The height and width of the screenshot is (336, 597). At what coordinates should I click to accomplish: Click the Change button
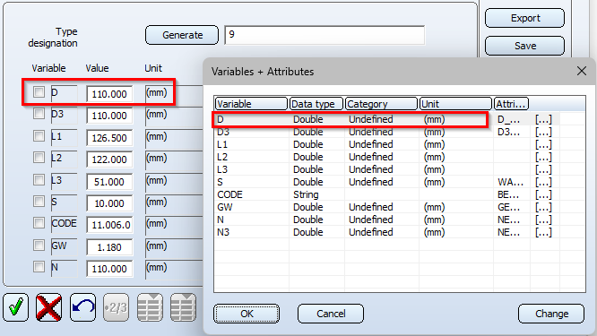[x=551, y=314]
